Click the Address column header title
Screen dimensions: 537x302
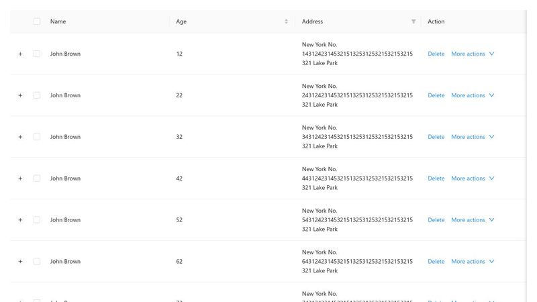(x=312, y=21)
